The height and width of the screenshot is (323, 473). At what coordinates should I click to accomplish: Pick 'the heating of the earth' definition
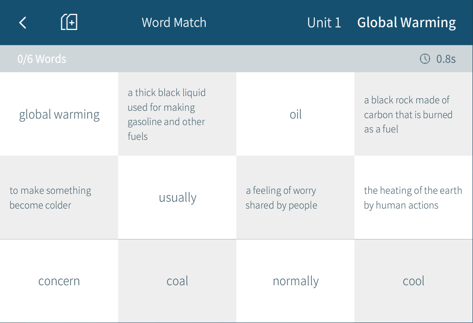tap(413, 197)
